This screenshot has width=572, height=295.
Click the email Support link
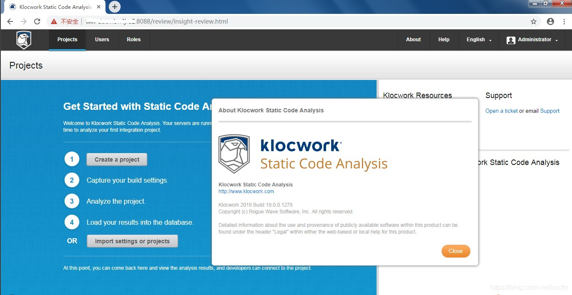tap(550, 111)
